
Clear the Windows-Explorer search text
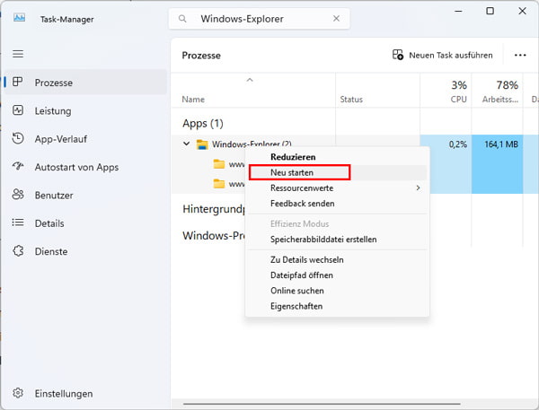tap(336, 19)
